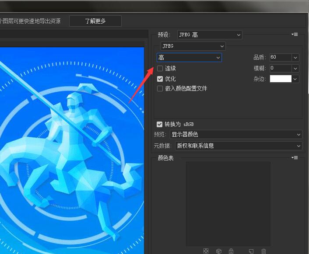Click the new color icon in color table

(x=251, y=251)
